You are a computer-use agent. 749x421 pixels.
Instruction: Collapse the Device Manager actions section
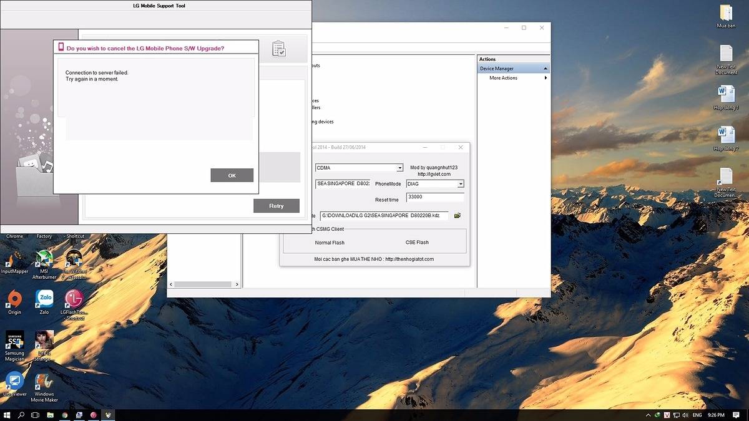[546, 69]
